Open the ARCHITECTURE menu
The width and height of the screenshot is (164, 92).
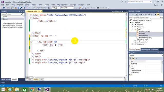[x=62, y=5]
